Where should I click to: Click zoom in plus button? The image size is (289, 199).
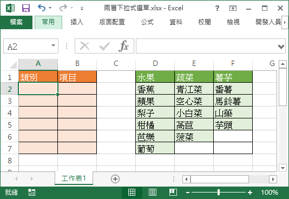click(x=250, y=193)
